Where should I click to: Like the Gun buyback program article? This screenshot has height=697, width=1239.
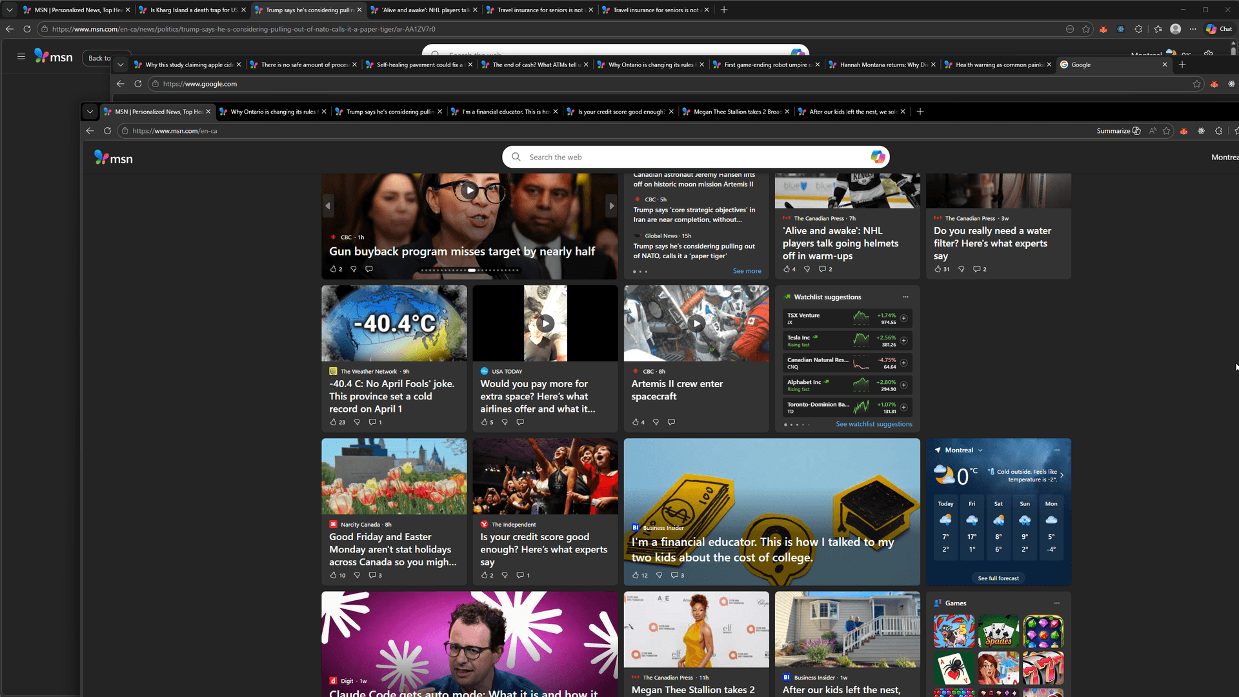click(333, 269)
